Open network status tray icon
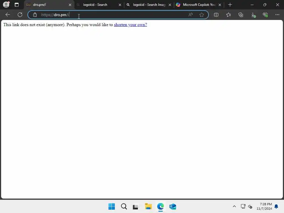 click(x=243, y=206)
